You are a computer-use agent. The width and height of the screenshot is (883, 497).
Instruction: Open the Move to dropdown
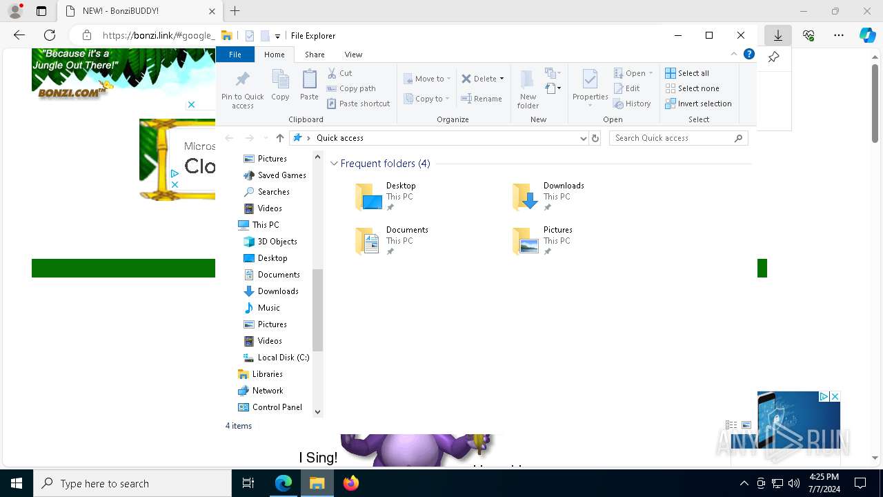click(427, 79)
